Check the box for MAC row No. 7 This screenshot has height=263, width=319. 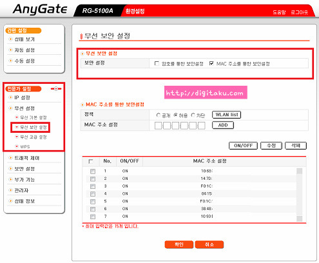click(x=93, y=217)
